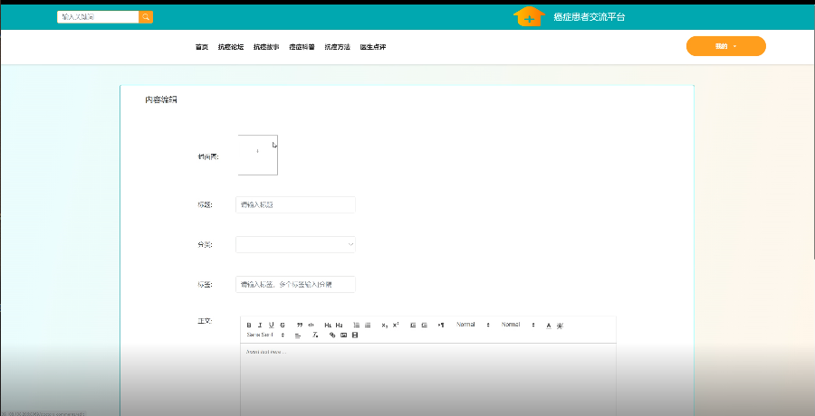Open the 医生点评 nav item
This screenshot has width=815, height=416.
(373, 47)
